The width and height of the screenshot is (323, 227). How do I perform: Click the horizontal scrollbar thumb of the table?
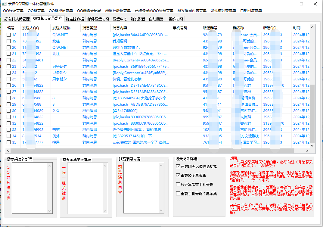(x=152, y=151)
